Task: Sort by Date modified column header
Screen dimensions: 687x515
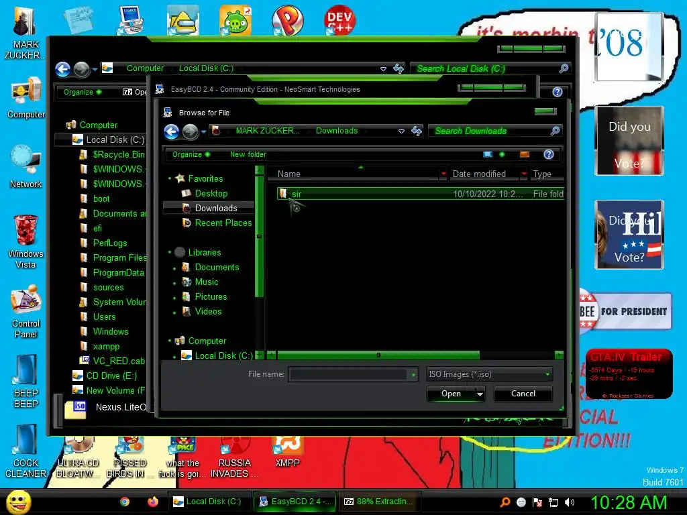Action: click(x=484, y=174)
